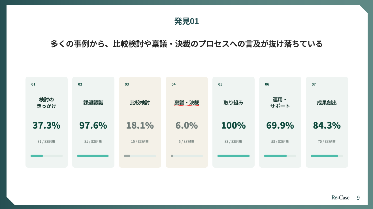Click the 58 / 83記事 count text
The image size is (373, 209).
point(280,142)
